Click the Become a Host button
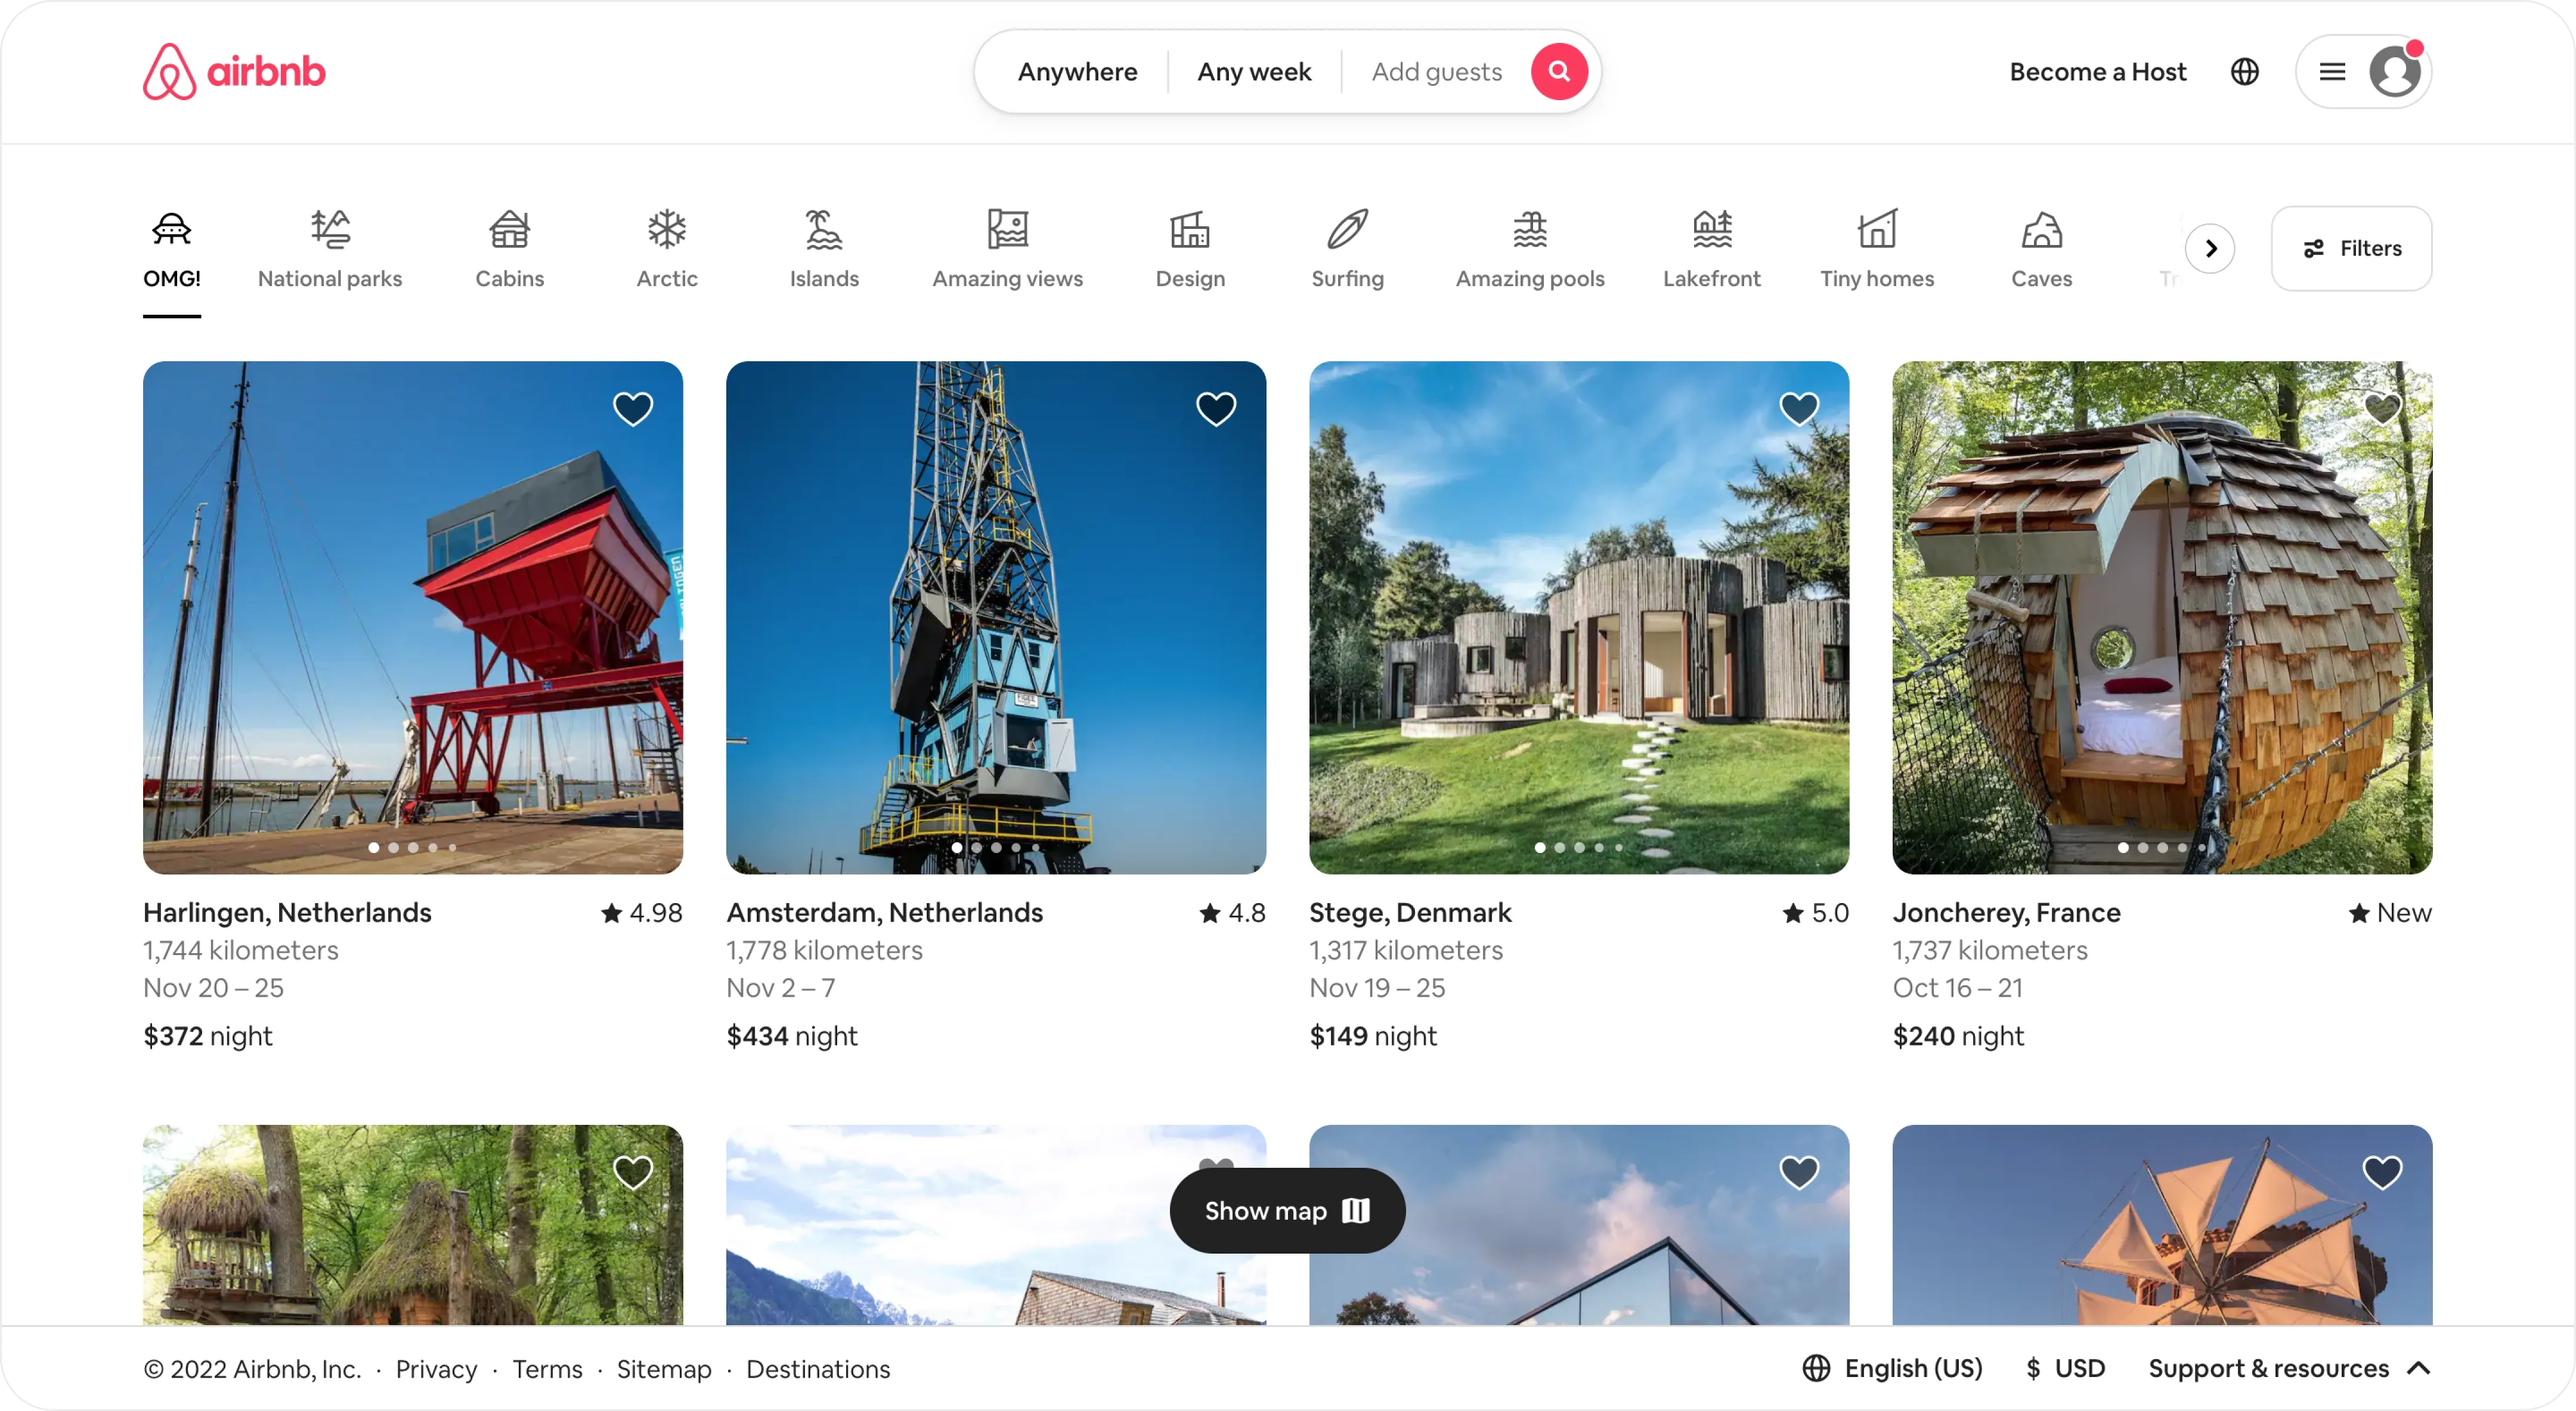 point(2097,71)
